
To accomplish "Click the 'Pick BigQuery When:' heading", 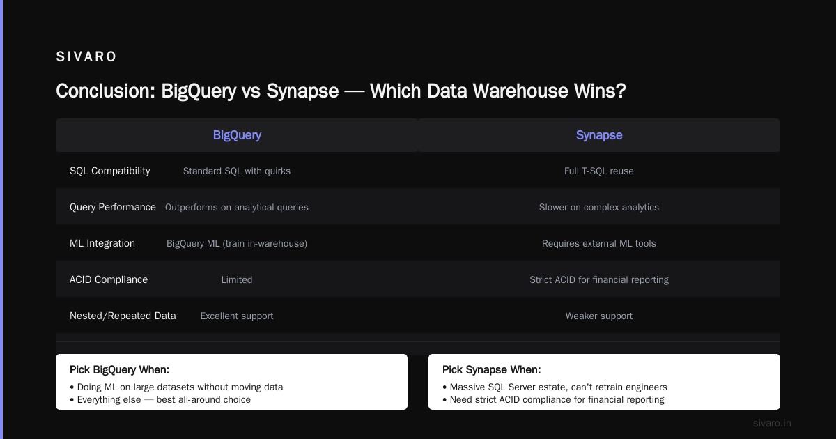I will click(120, 369).
